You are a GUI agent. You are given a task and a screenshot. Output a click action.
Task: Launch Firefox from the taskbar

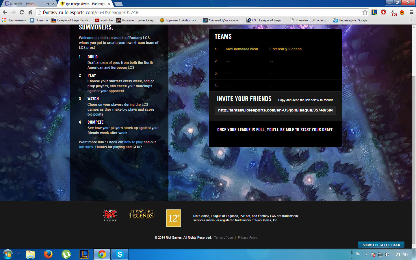48,254
